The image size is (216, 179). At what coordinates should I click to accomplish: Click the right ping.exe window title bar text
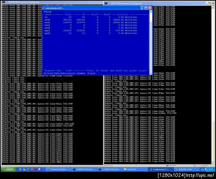click(x=125, y=3)
